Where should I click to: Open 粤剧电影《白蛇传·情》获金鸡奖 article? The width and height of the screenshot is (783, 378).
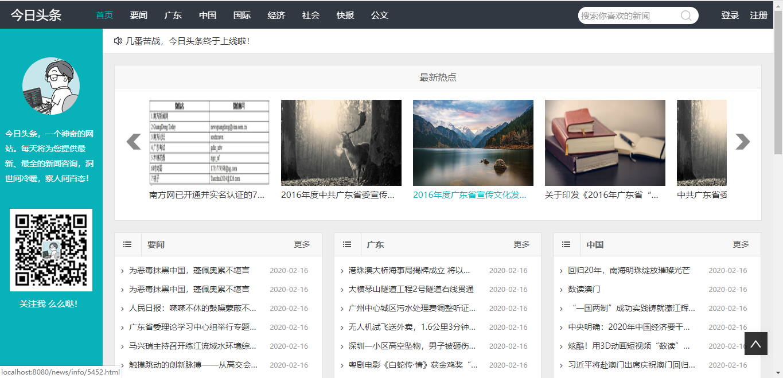tap(413, 365)
